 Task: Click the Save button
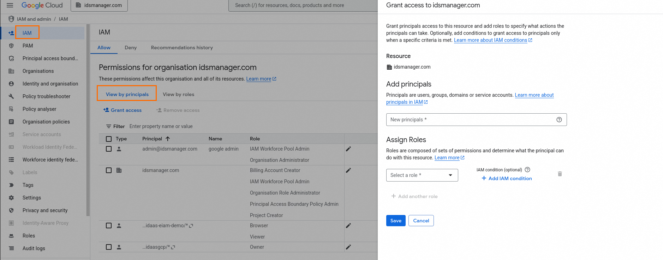(x=396, y=221)
